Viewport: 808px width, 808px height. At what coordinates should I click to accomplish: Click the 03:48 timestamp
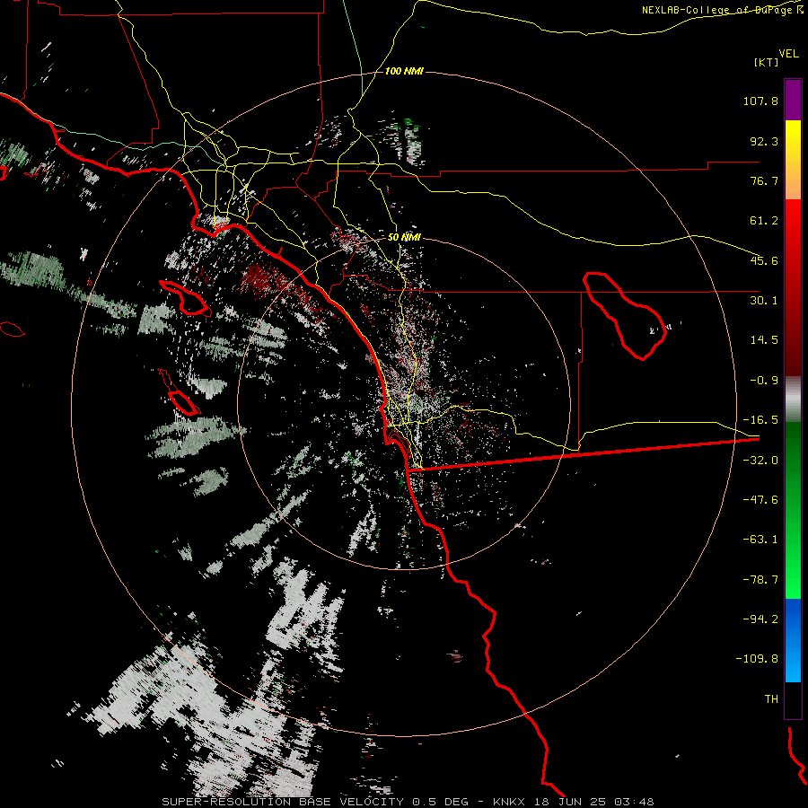point(634,802)
